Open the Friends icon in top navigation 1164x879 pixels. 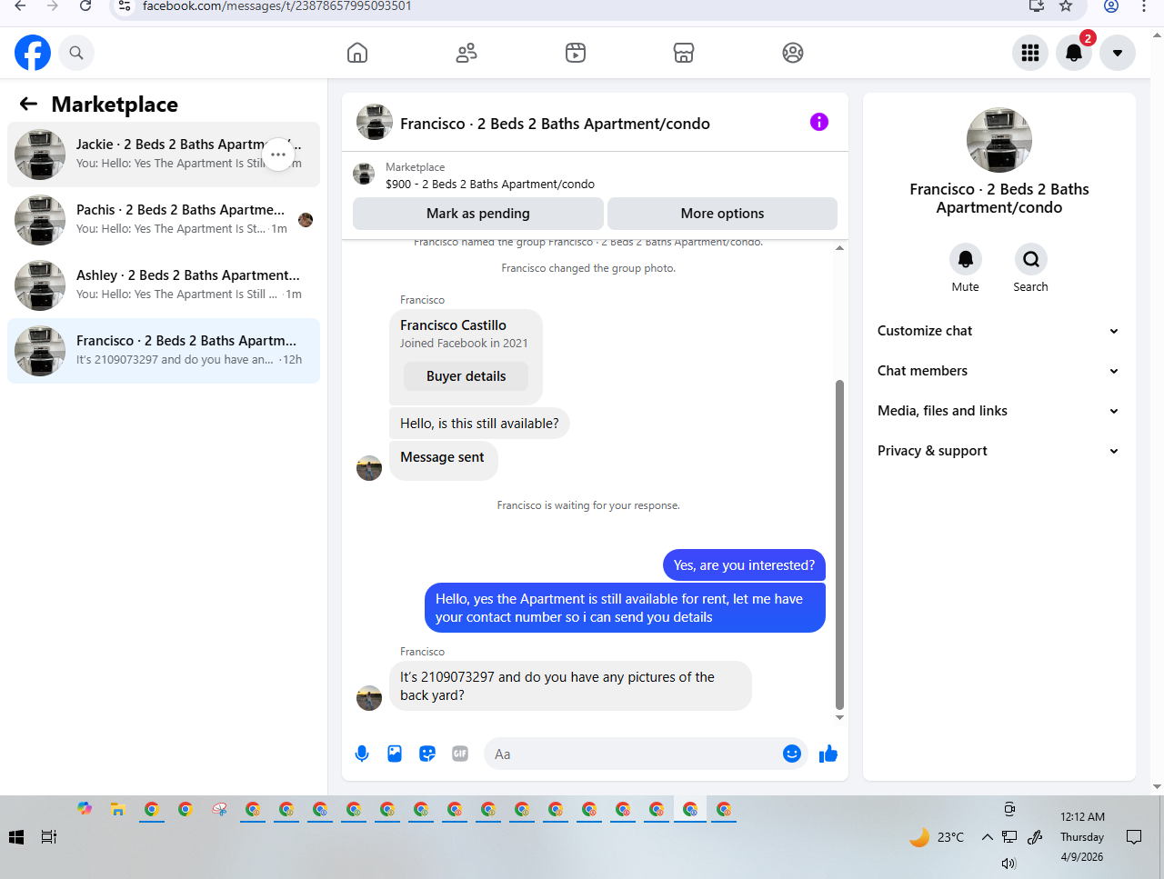coord(467,53)
